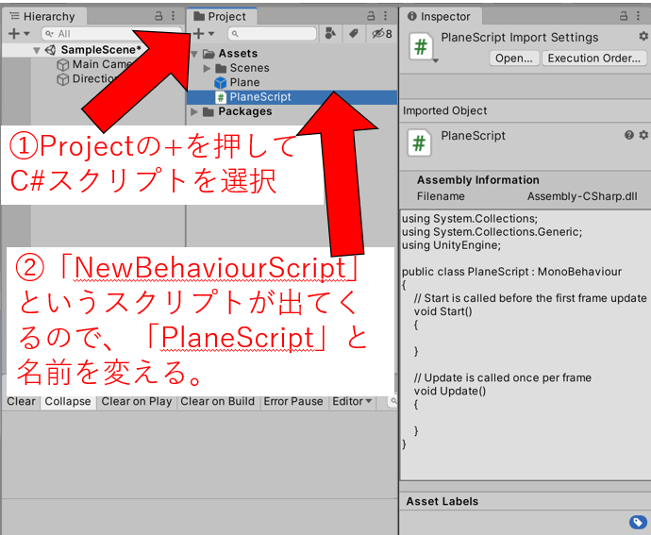Toggle the Inspector lock icon
Viewport: 651px width, 535px height.
coord(624,16)
